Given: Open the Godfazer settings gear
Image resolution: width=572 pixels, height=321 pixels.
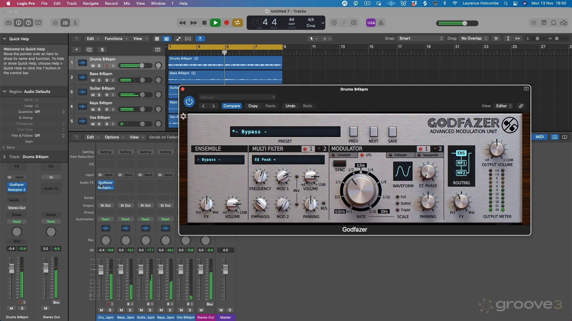Looking at the screenshot, I should pos(184,116).
